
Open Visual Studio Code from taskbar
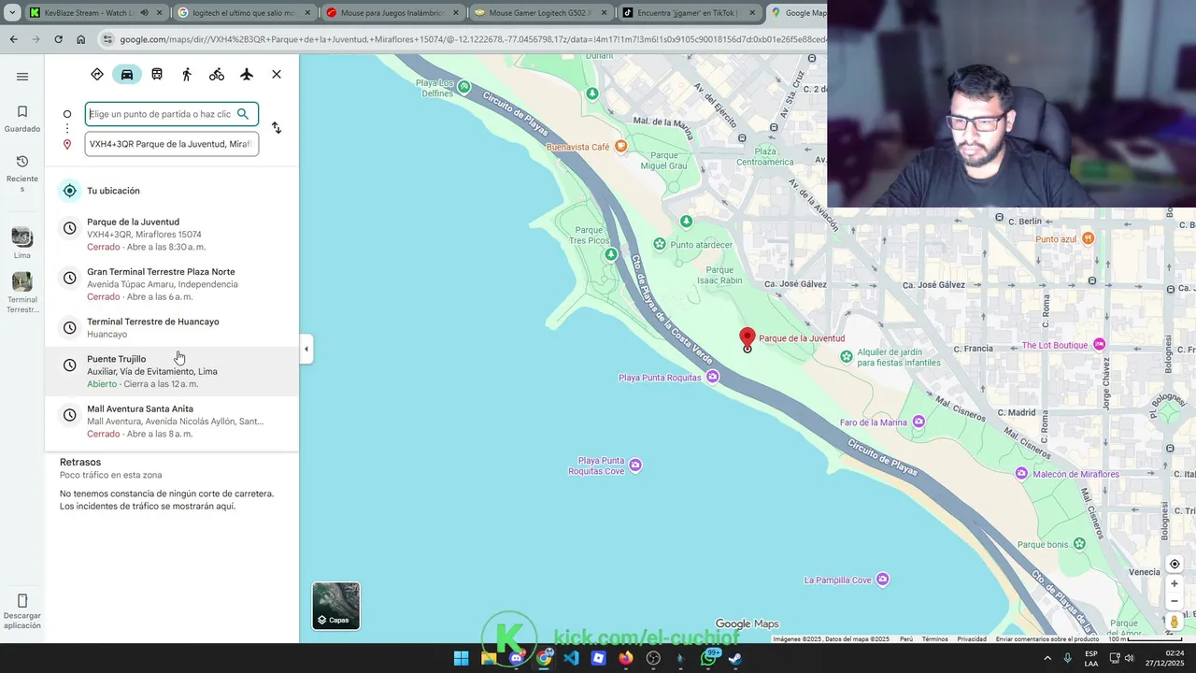click(x=571, y=658)
